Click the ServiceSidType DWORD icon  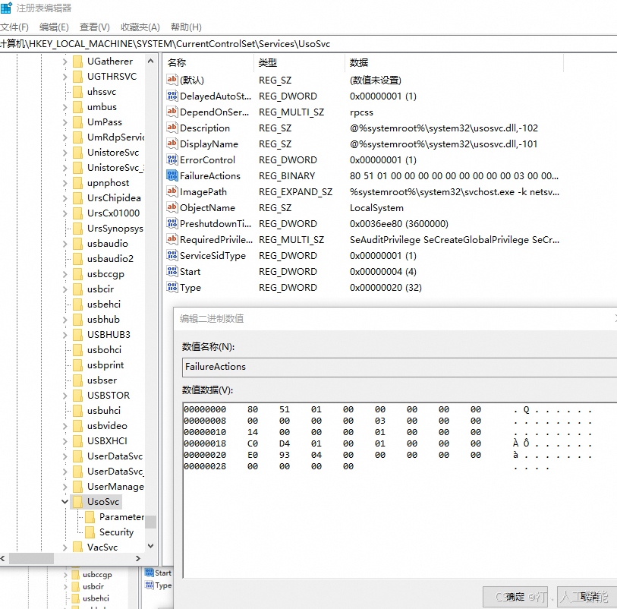[x=172, y=255]
